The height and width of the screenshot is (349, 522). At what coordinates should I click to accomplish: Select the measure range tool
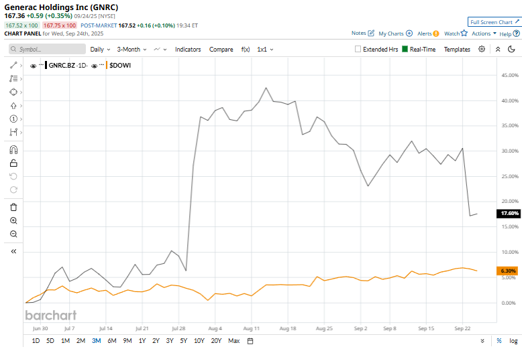click(13, 132)
